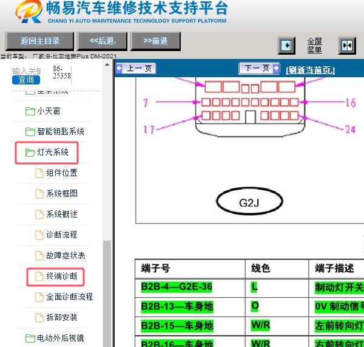Click pin number 17 on connector diagram

(x=149, y=129)
